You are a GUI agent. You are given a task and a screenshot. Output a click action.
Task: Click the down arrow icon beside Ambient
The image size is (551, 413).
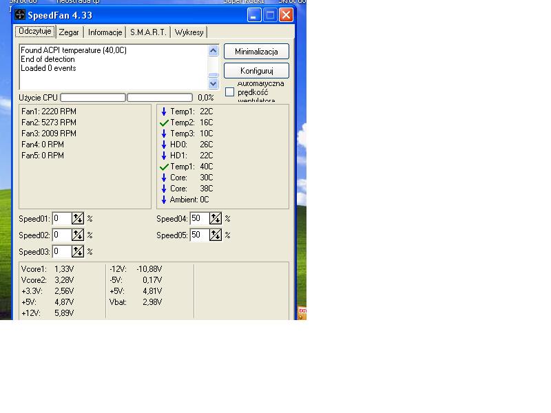click(164, 200)
